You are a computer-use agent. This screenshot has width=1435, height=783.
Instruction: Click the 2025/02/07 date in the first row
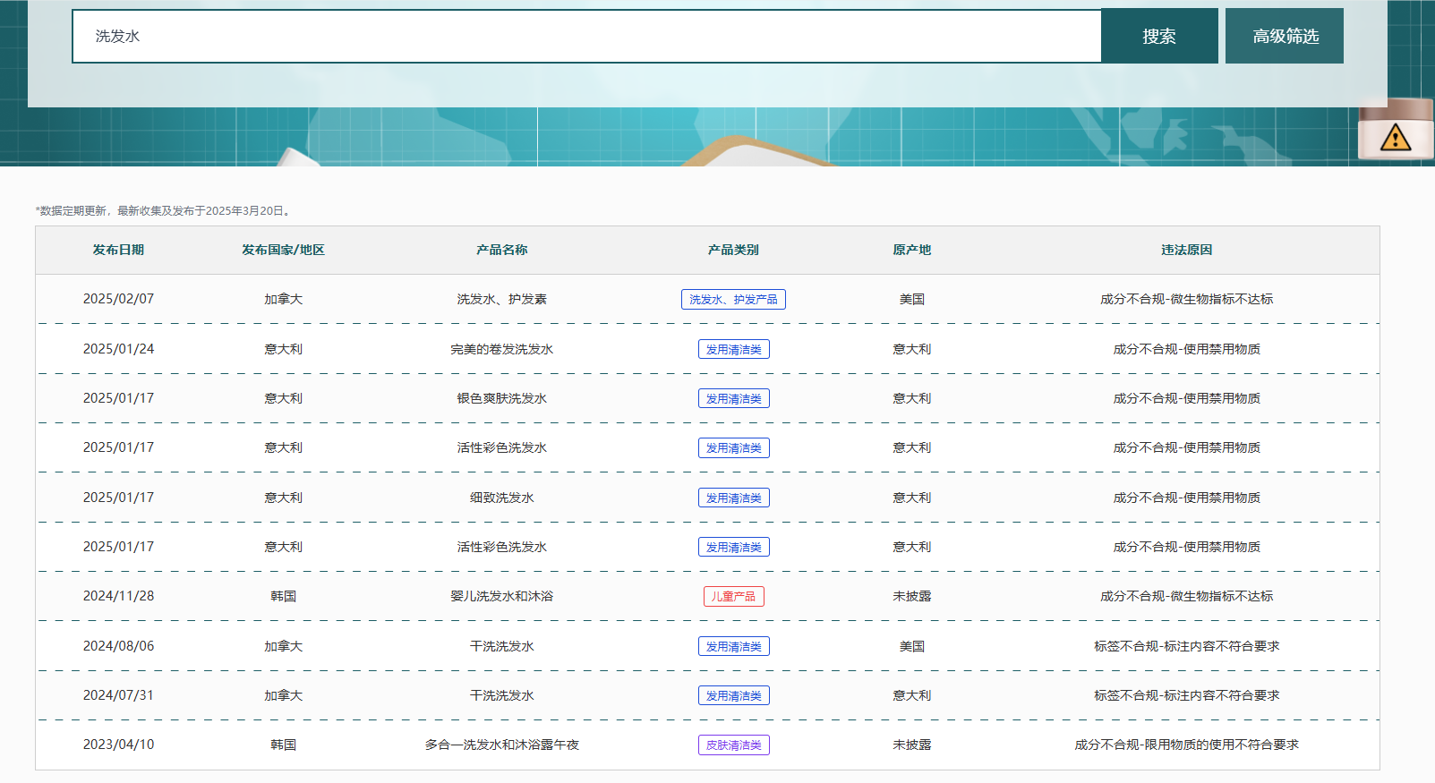118,300
